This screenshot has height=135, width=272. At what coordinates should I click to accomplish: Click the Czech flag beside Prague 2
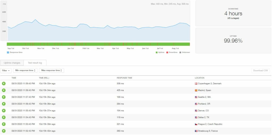pos(196,124)
